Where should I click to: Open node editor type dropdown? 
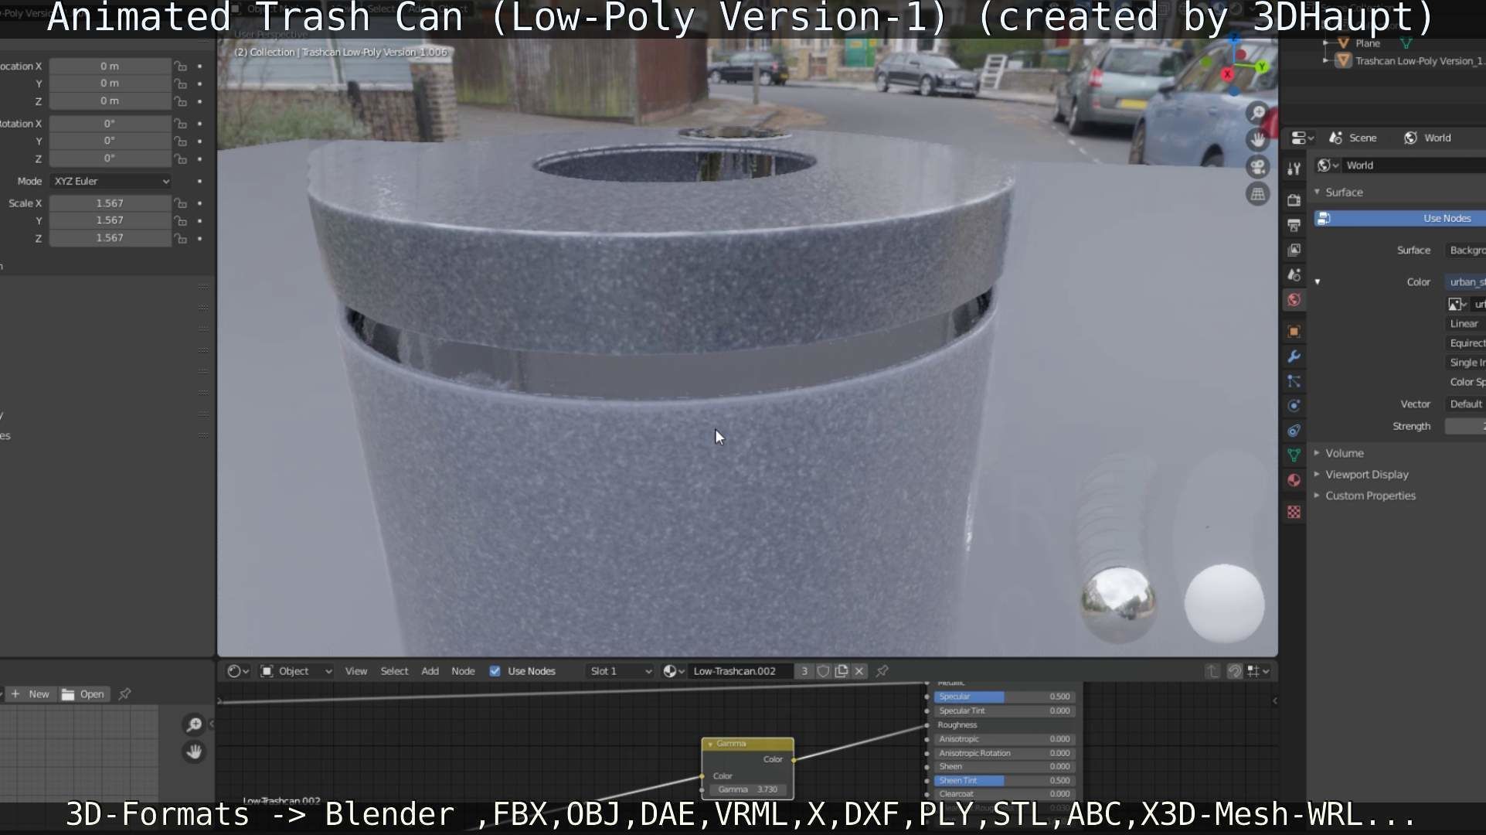coord(237,671)
